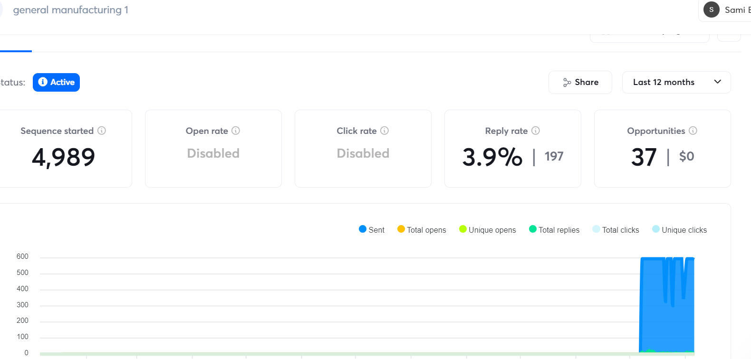Click the Opportunities info icon
Image resolution: width=751 pixels, height=359 pixels.
pyautogui.click(x=693, y=131)
